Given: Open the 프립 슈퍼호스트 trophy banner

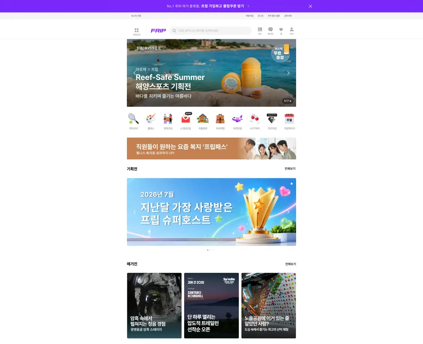Looking at the screenshot, I should click(x=211, y=212).
